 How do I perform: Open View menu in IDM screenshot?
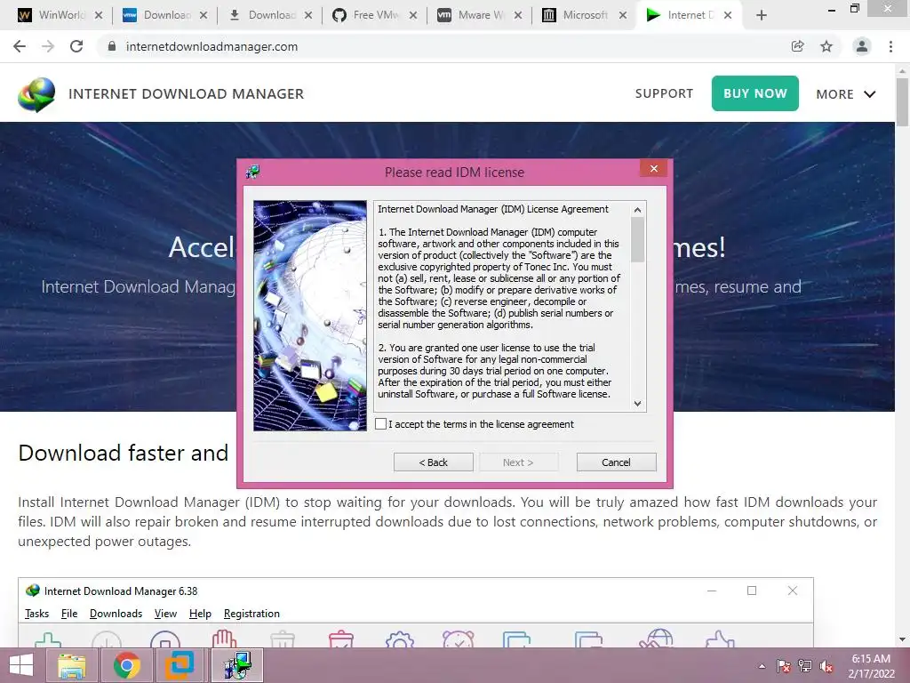click(x=165, y=614)
